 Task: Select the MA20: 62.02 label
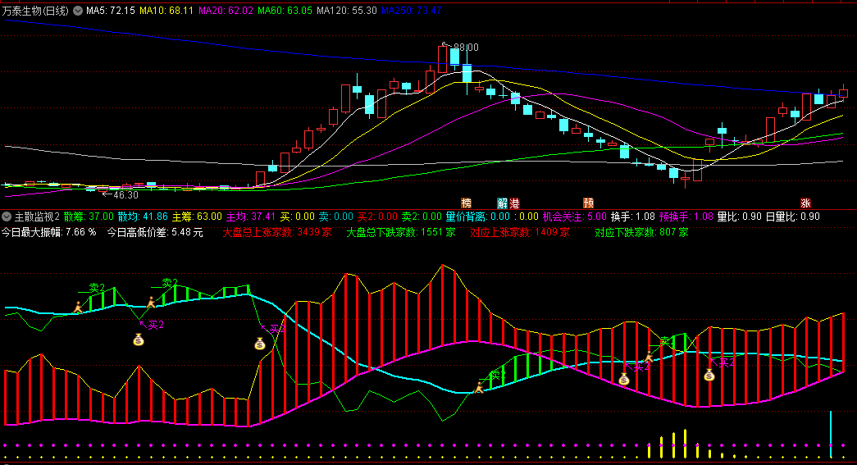[x=226, y=11]
